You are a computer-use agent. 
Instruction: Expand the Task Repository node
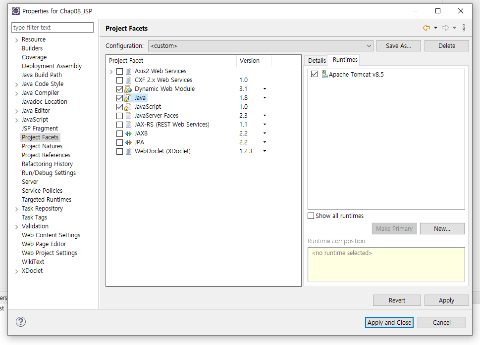coord(16,209)
